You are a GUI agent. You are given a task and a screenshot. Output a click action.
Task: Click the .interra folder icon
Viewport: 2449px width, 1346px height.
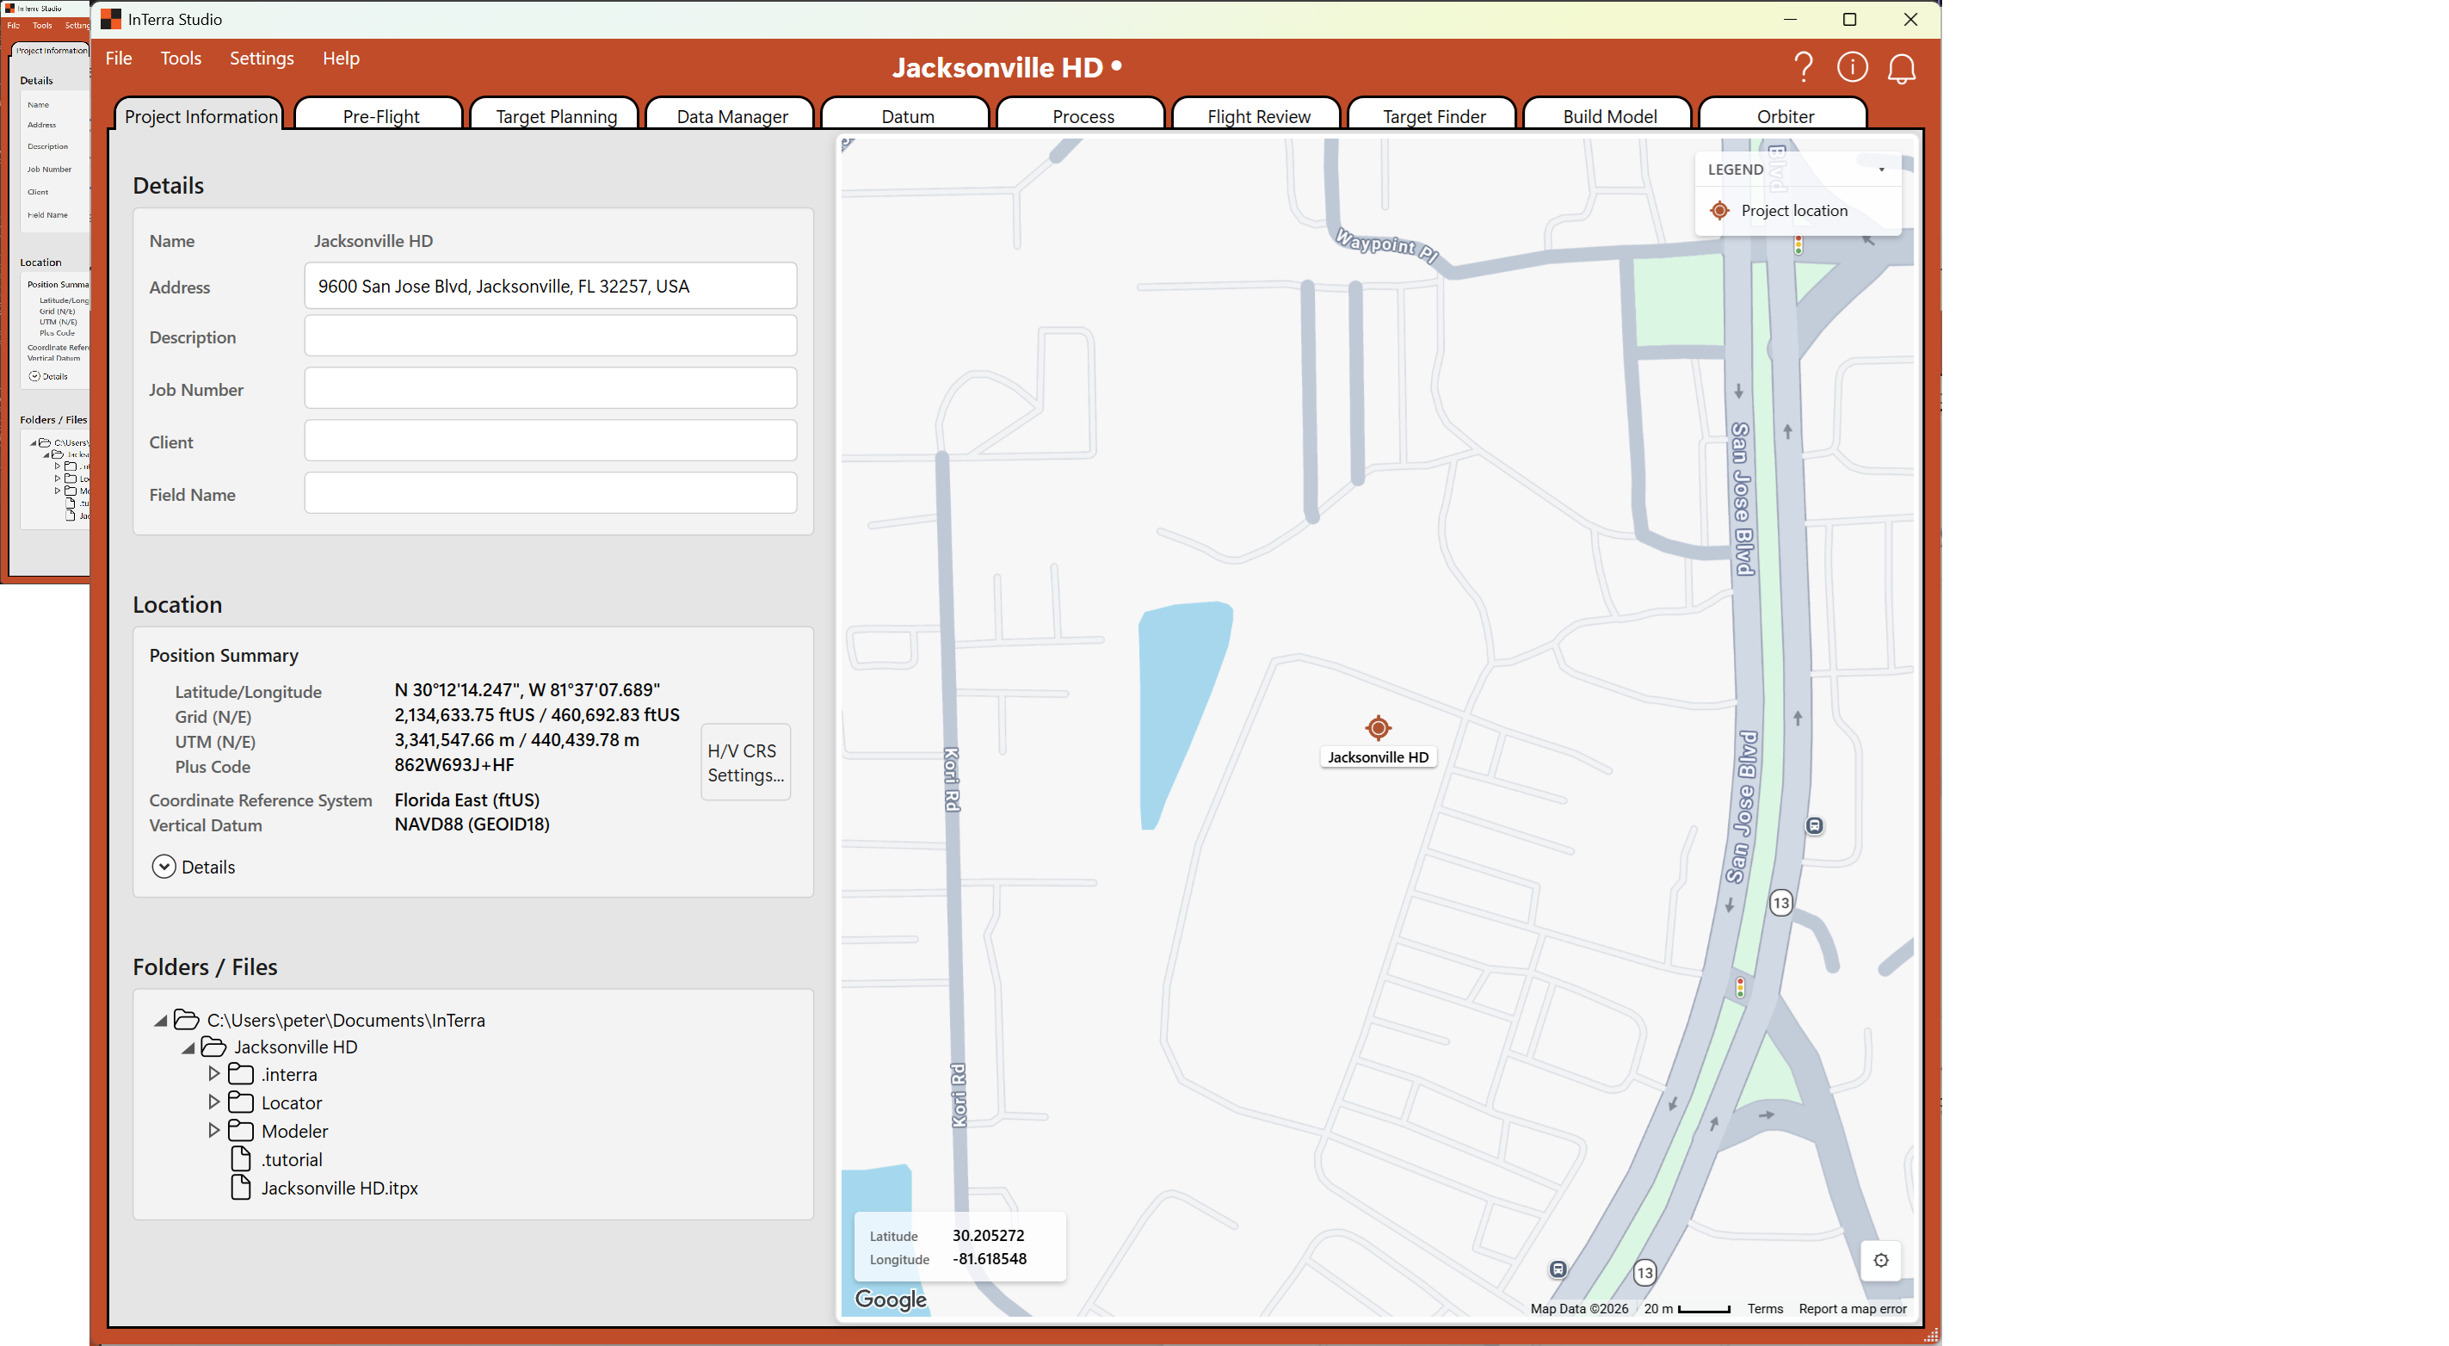241,1074
